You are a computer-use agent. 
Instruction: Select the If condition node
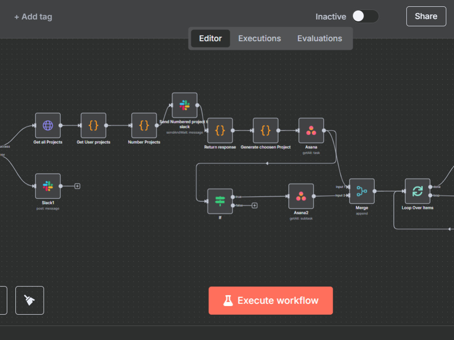[220, 201]
